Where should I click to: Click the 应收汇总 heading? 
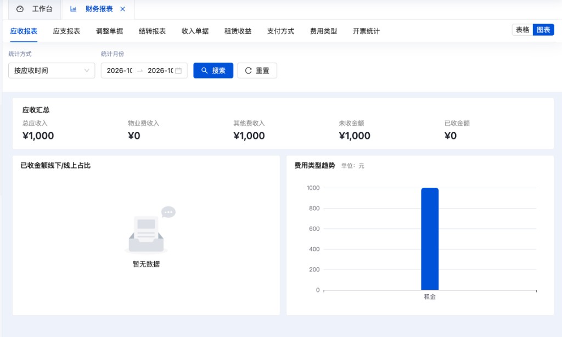[36, 110]
